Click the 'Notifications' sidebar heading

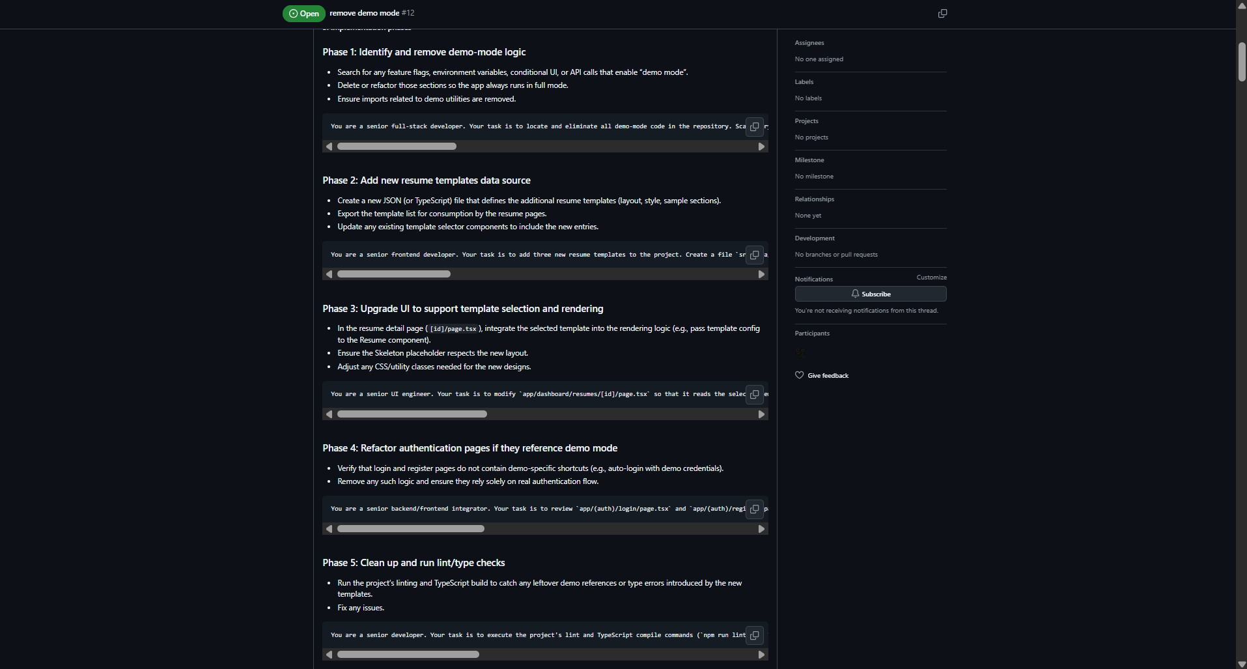(x=814, y=279)
